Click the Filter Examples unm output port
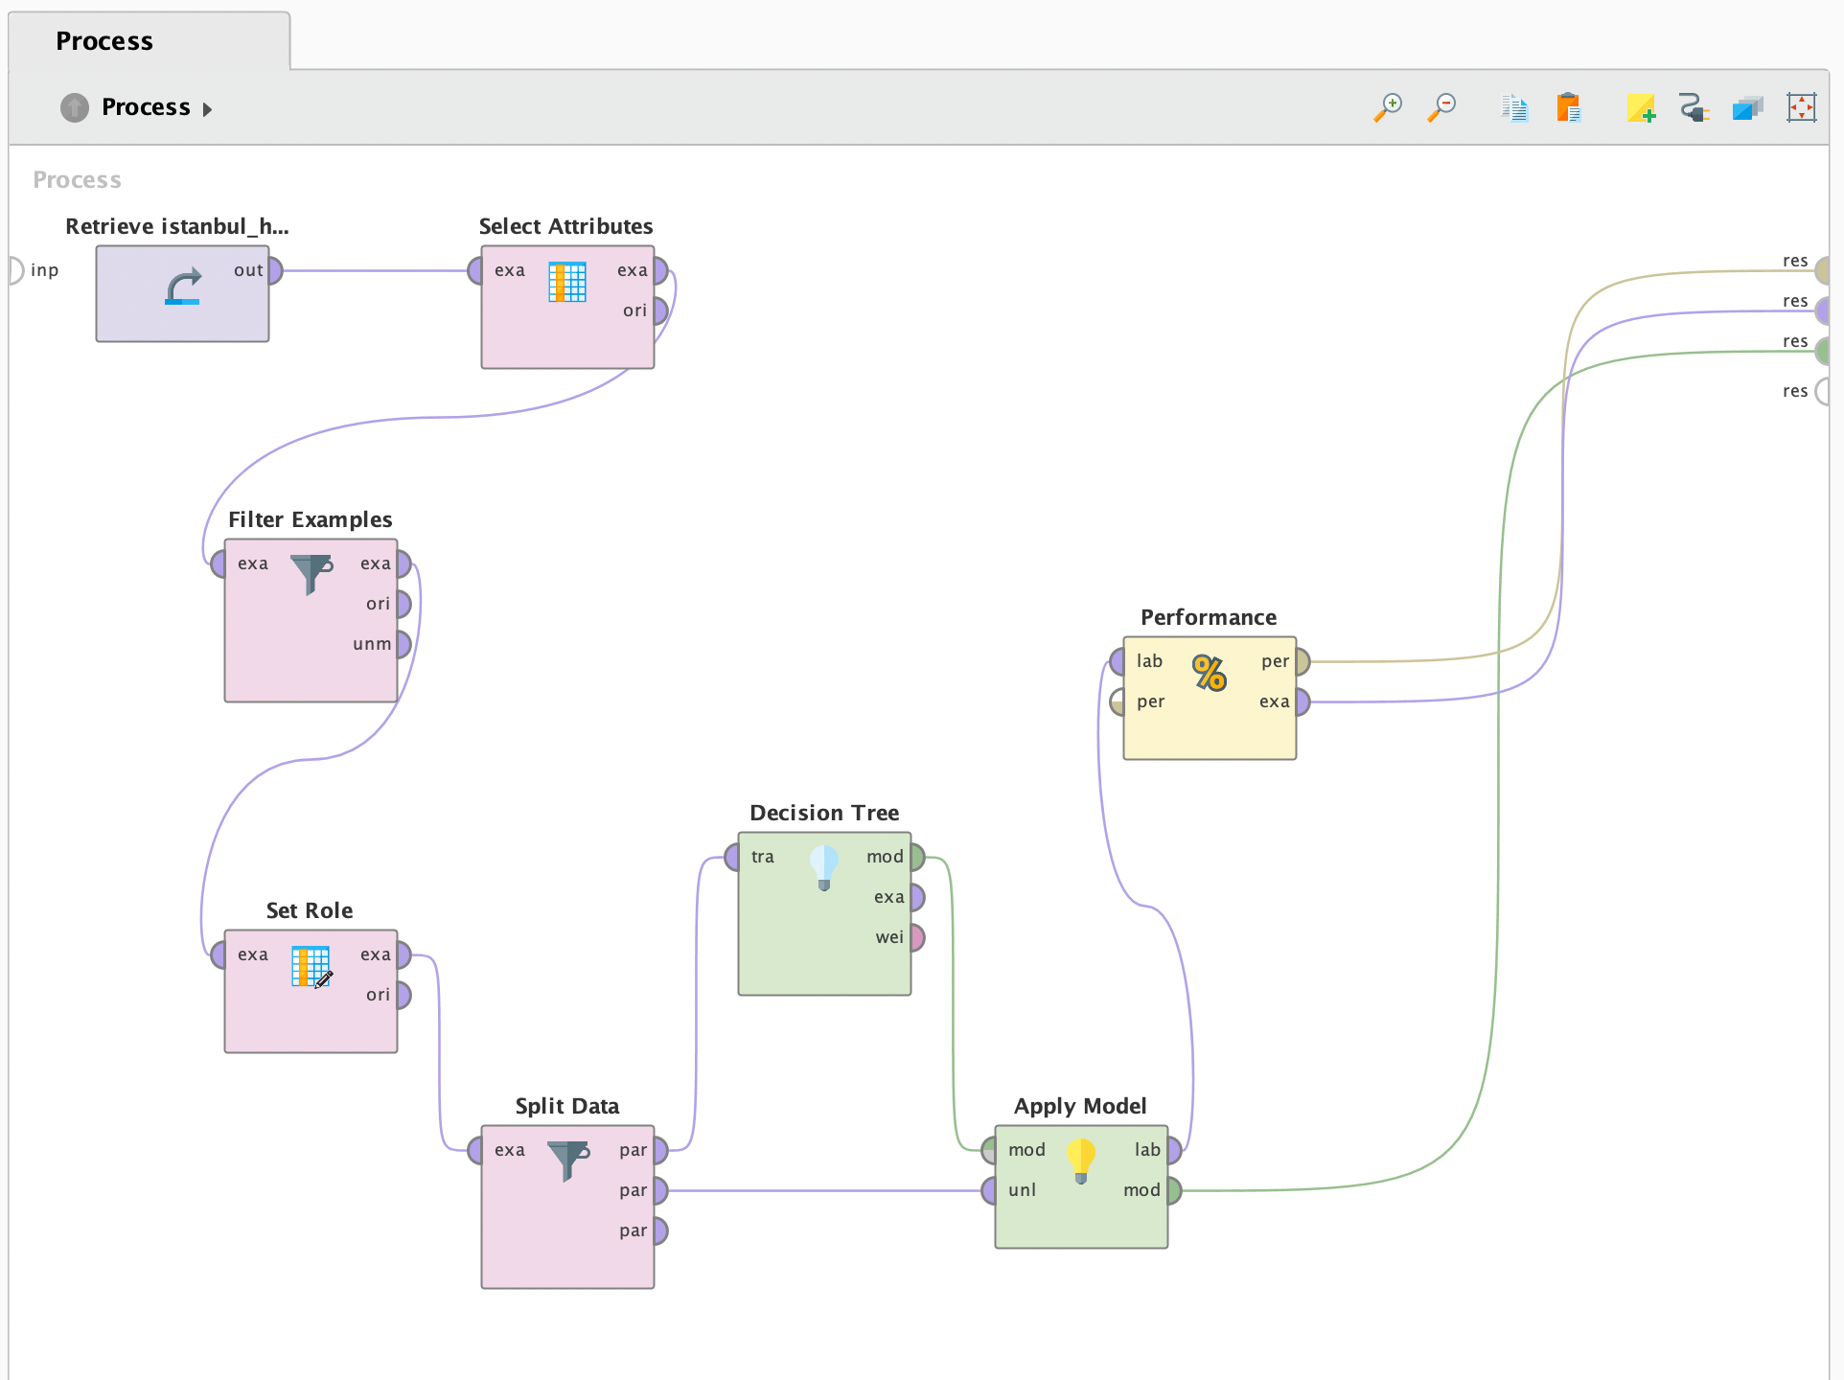The width and height of the screenshot is (1844, 1380). point(403,644)
